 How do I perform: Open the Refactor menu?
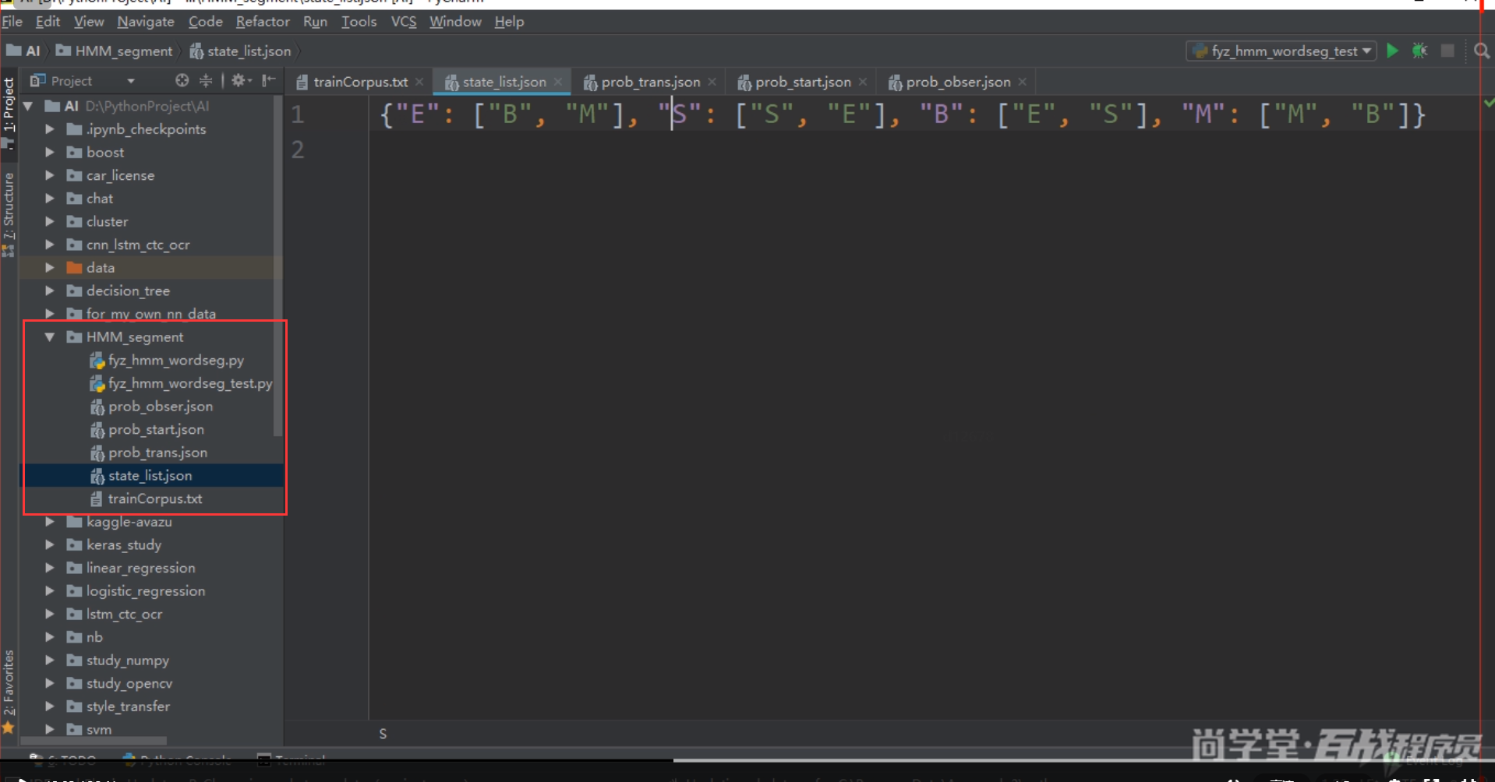[263, 22]
